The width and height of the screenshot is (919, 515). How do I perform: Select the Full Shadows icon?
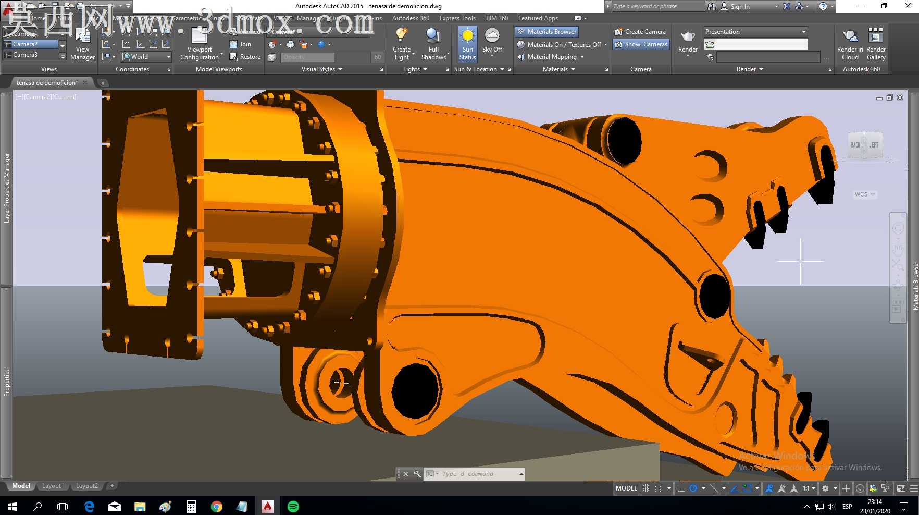click(433, 35)
